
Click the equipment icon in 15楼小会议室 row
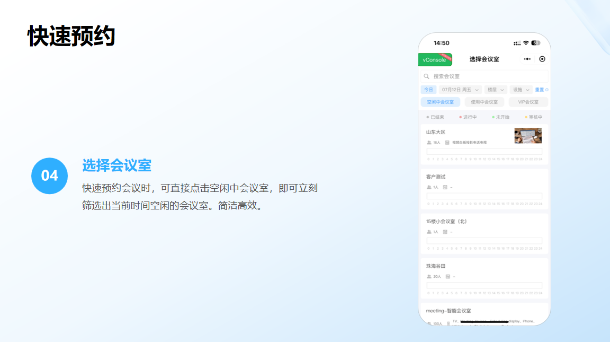[445, 232]
